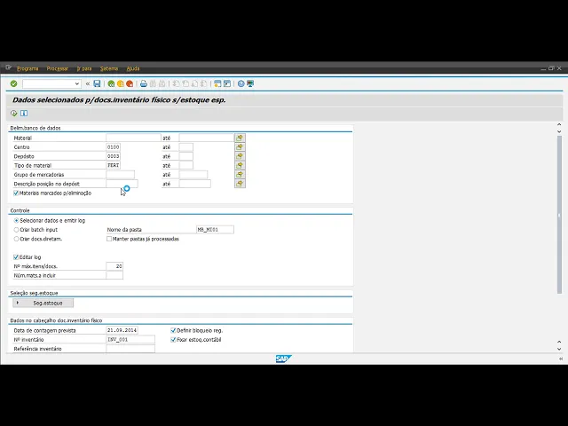Click the blue Program Documentation info icon
Screen dimensions: 568x426
24,114
